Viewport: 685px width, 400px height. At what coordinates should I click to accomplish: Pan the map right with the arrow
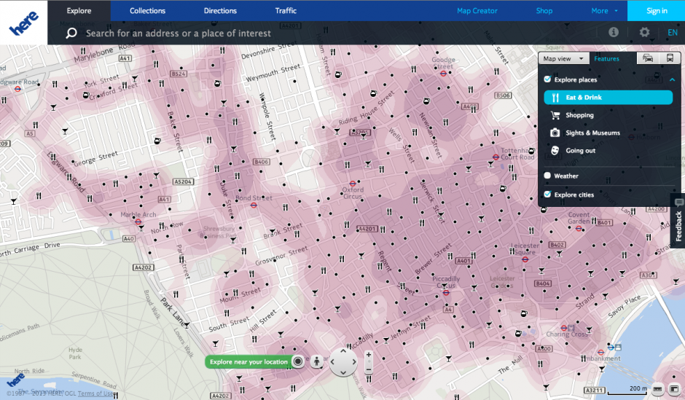point(354,361)
